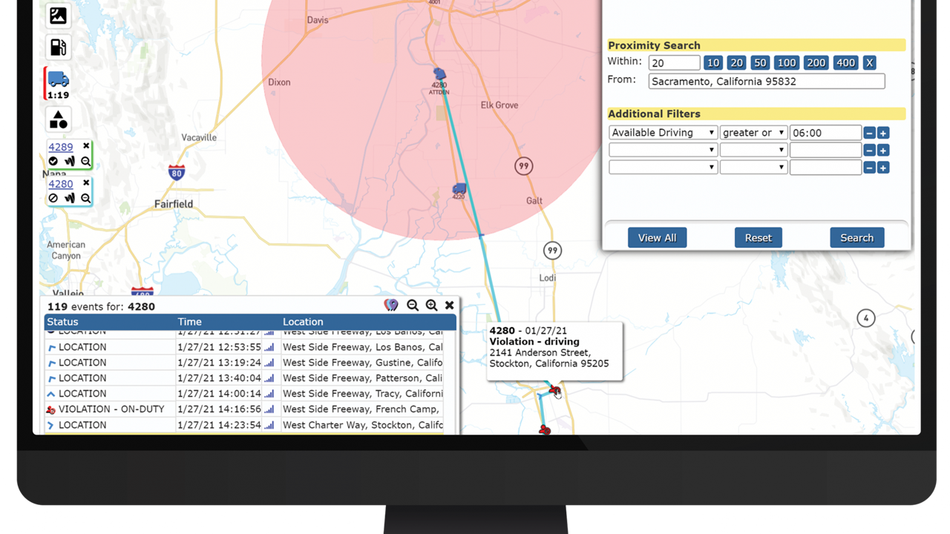The height and width of the screenshot is (534, 950).
Task: Zoom out using the events panel minus magnifier
Action: (x=413, y=305)
